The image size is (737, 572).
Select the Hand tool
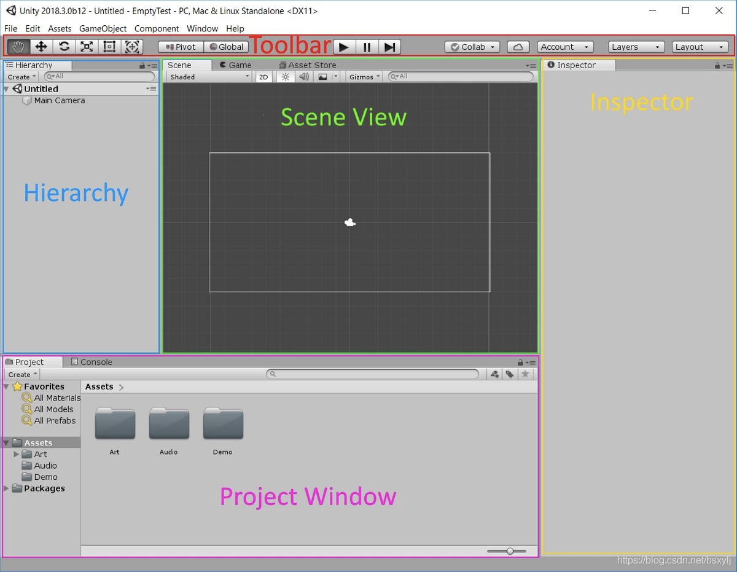click(18, 47)
